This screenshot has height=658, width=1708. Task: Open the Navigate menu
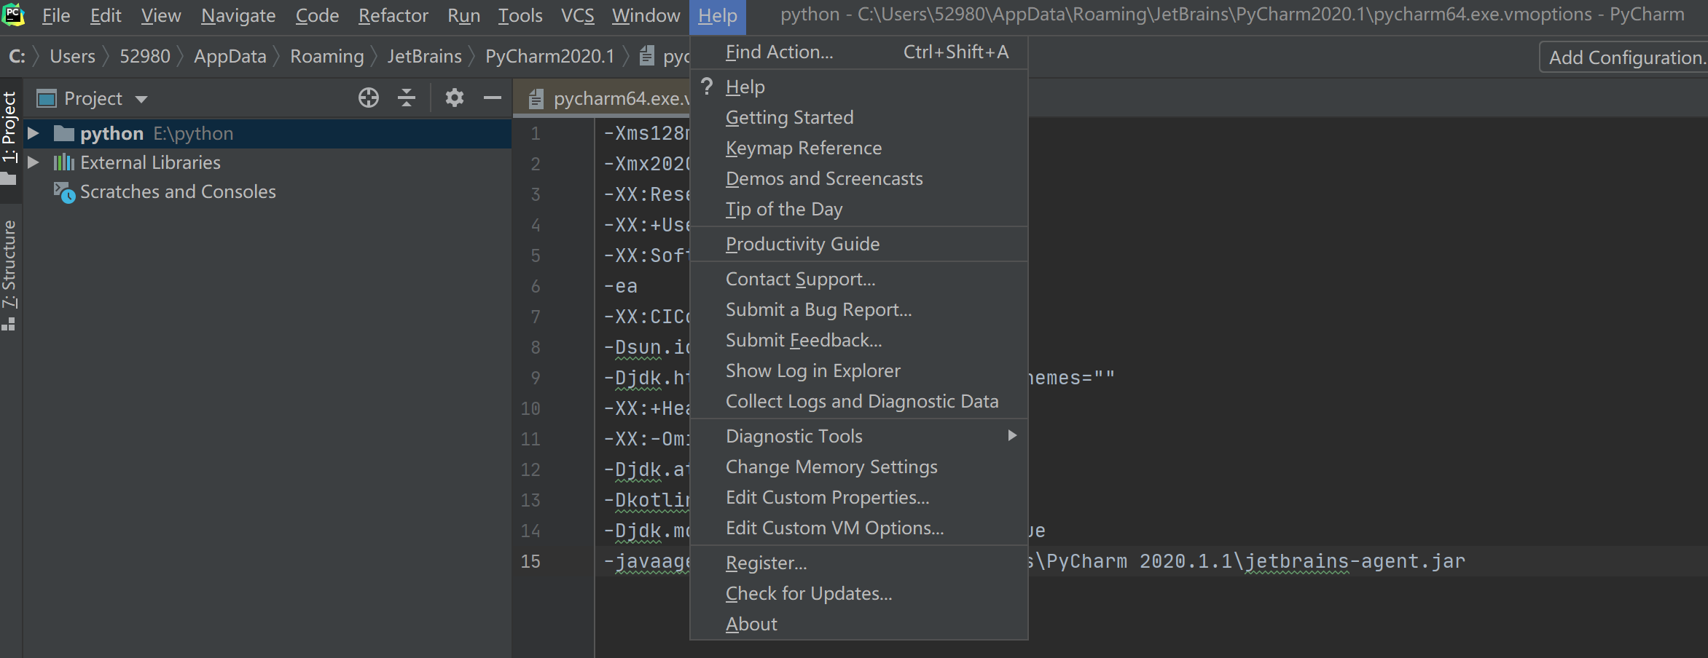[x=238, y=15]
